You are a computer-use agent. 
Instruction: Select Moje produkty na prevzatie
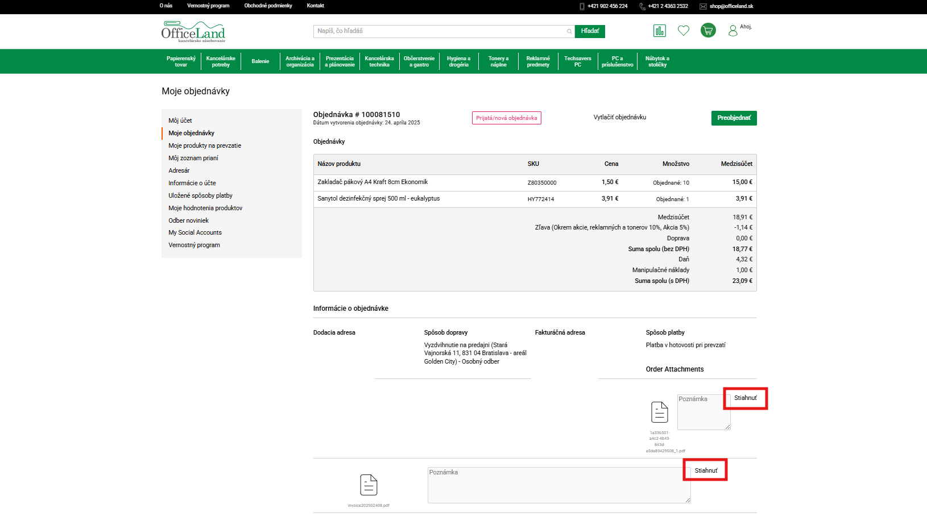205,145
